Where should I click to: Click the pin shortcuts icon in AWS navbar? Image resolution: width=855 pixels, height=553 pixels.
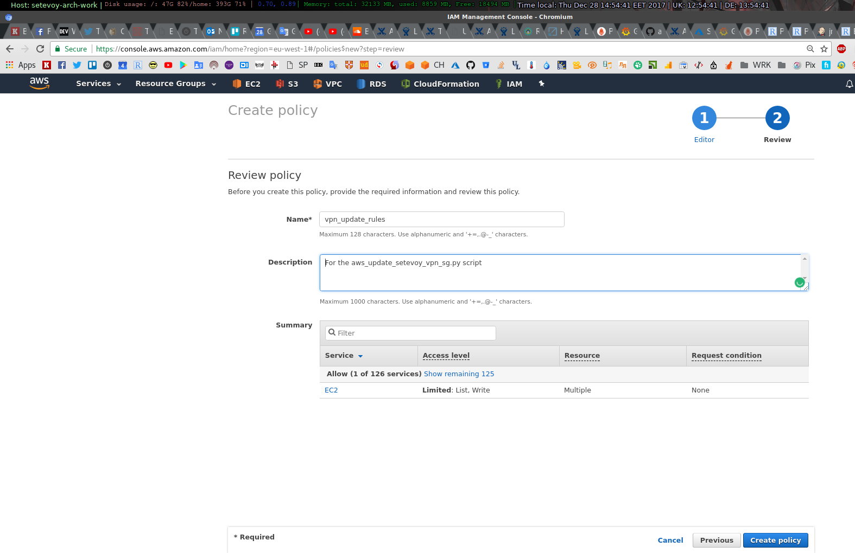pyautogui.click(x=541, y=83)
